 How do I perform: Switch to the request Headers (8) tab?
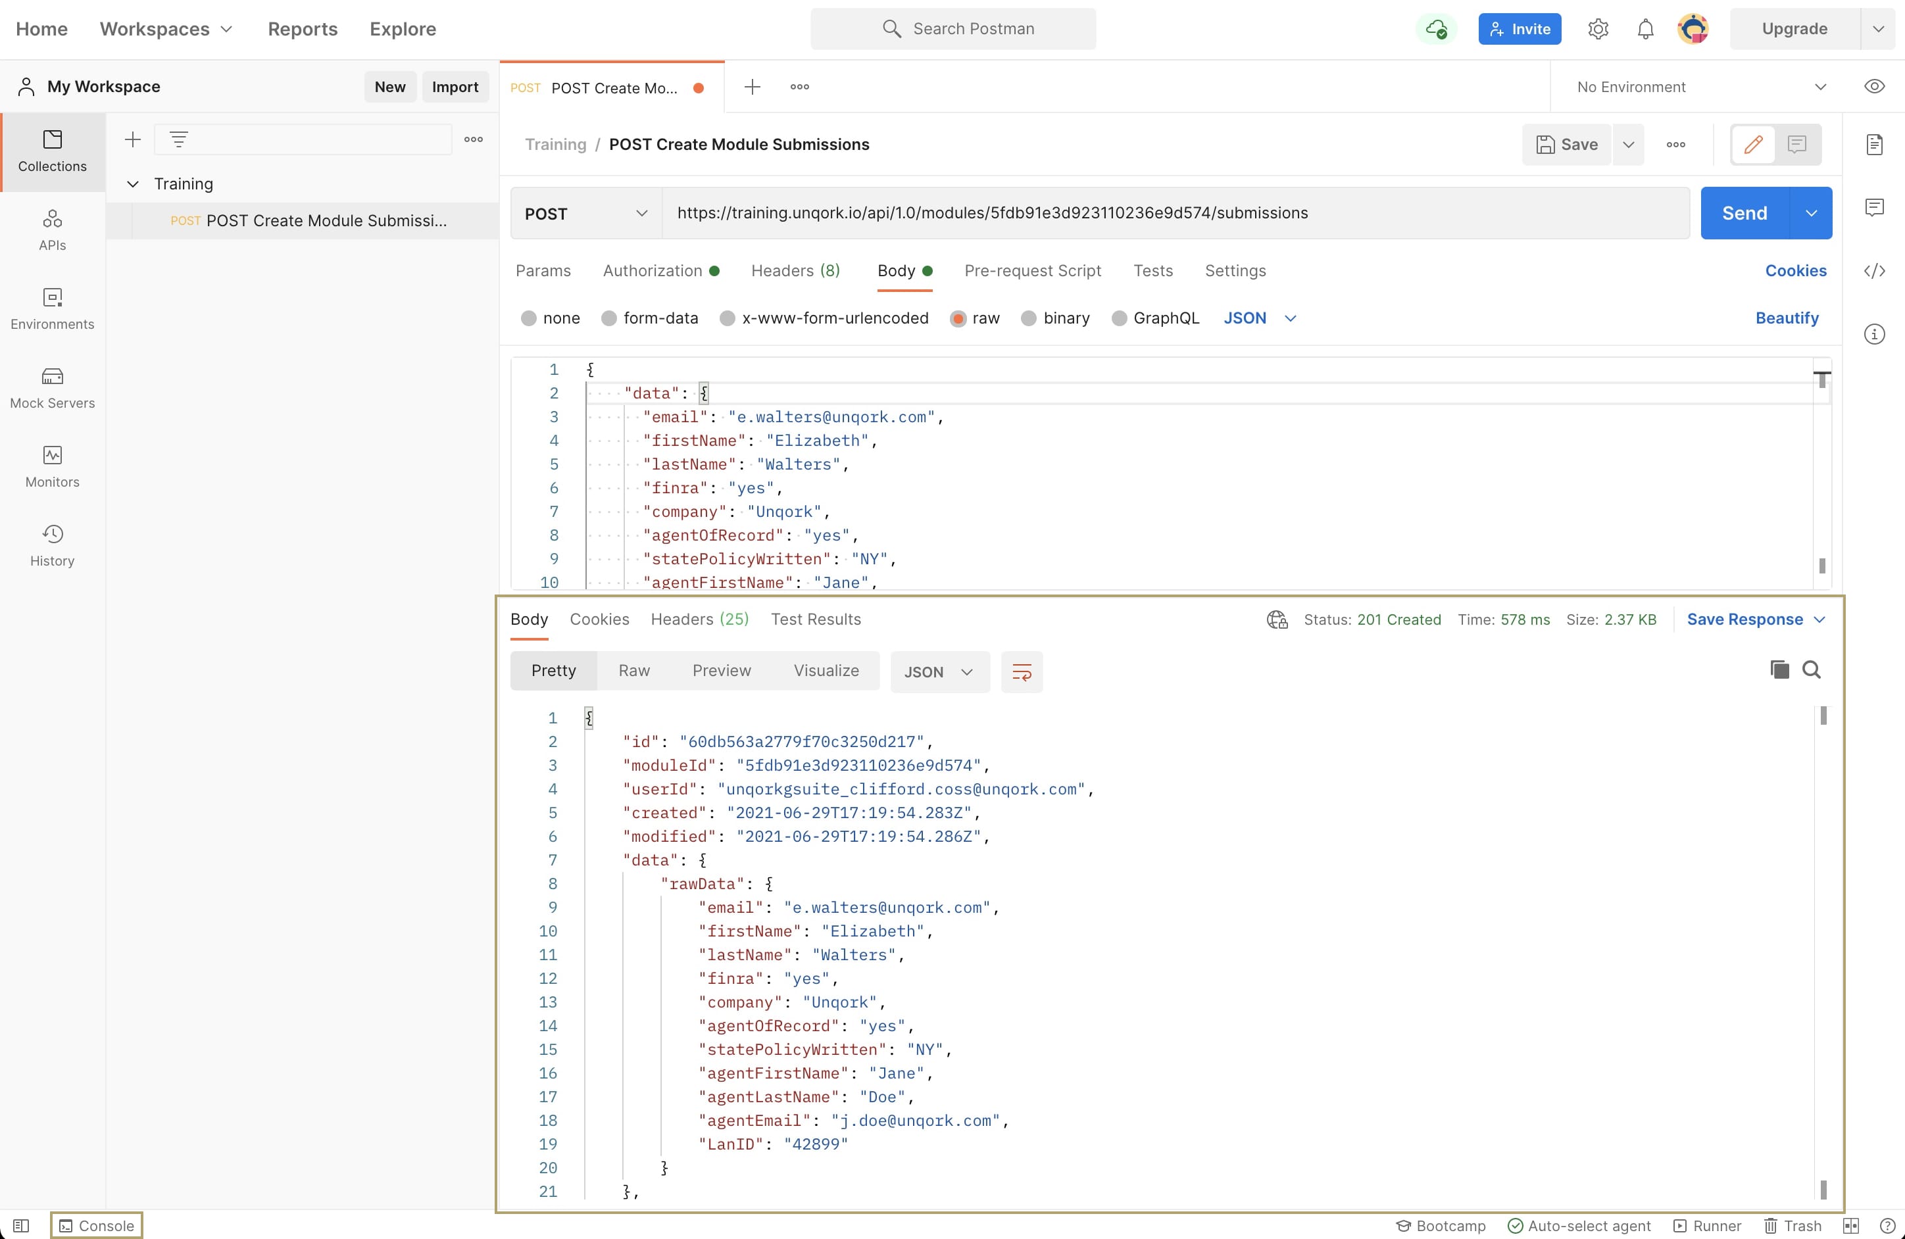point(795,270)
